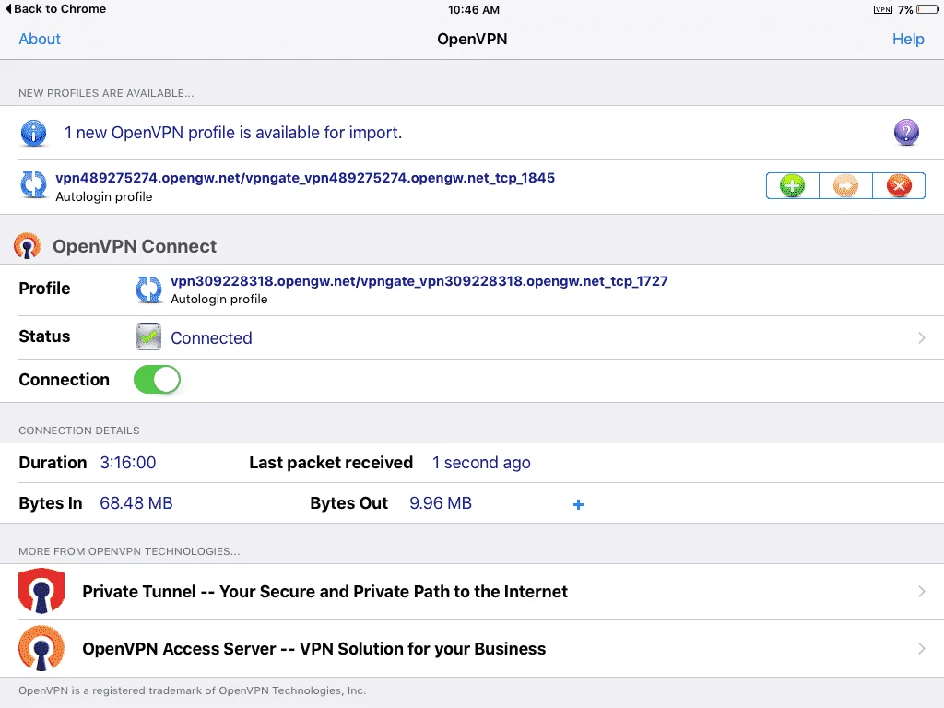This screenshot has width=944, height=708.
Task: Tap '1 new OpenVPN profile is available' message
Action: coord(233,133)
